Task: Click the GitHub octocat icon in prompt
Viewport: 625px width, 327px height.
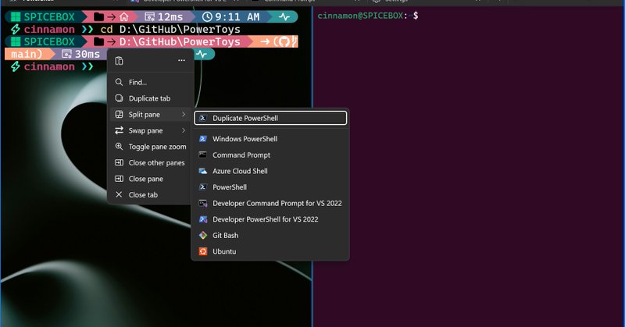Action: pyautogui.click(x=284, y=42)
